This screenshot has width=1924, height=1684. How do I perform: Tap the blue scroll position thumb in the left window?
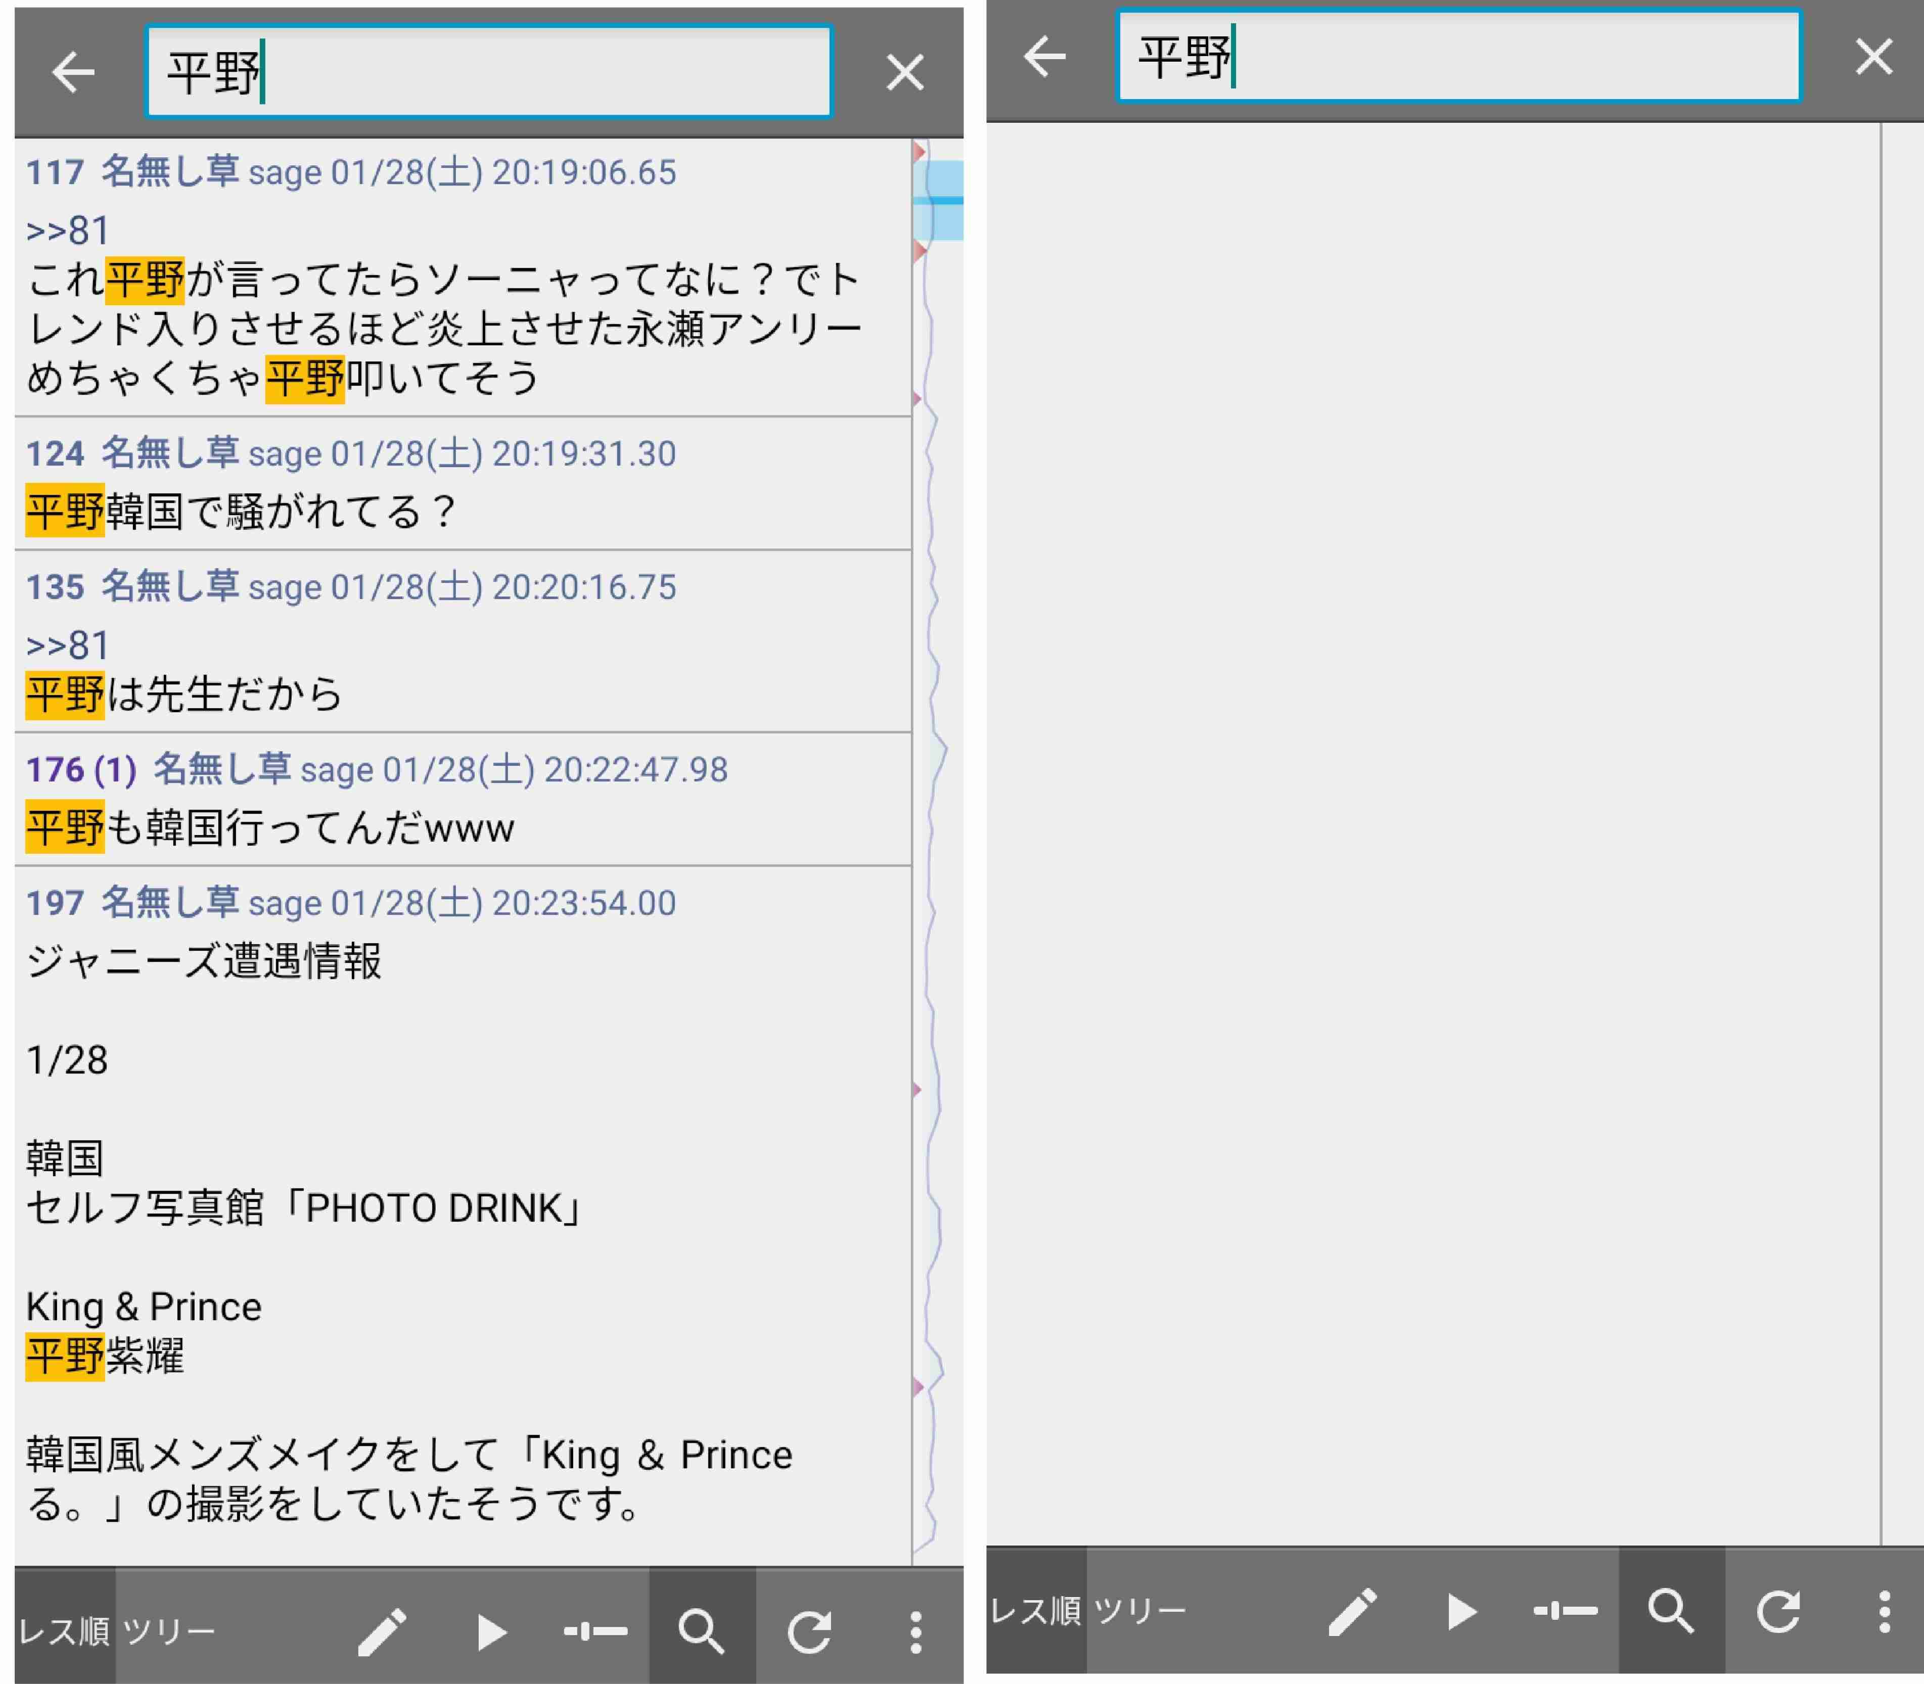(x=939, y=200)
